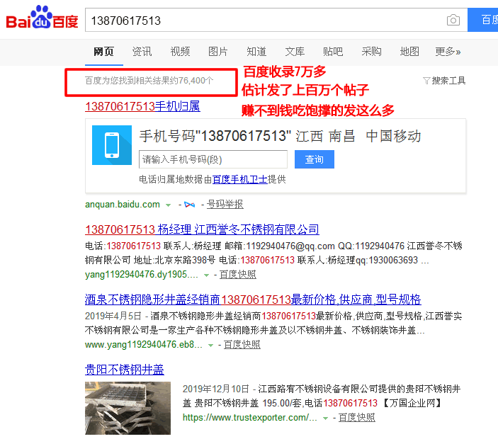Screen dimensions: 498x439
Task: Focus the 请输入手机号码 input field
Action: click(x=213, y=159)
